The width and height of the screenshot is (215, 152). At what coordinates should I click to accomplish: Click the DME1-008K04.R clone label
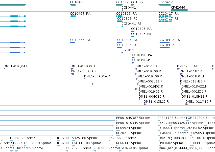pyautogui.click(x=84, y=71)
